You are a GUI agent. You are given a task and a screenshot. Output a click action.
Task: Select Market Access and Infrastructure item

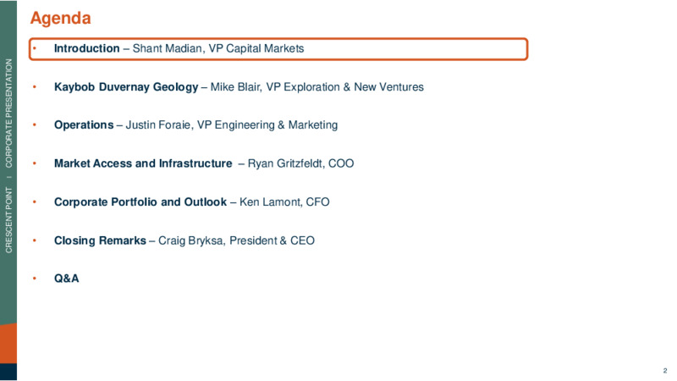143,163
